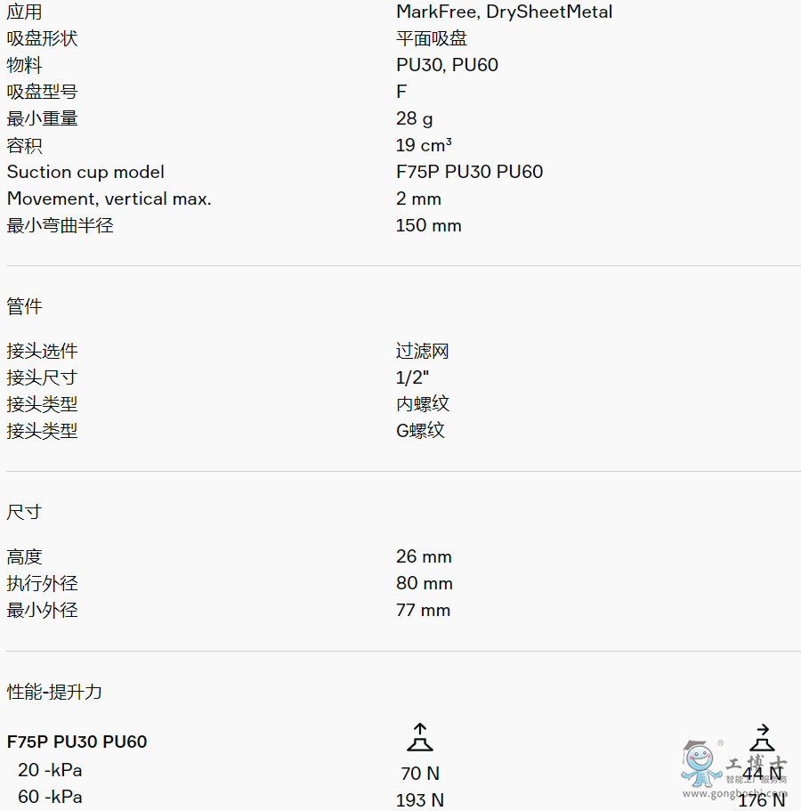Click the 60 -kPa row label

coord(50,797)
